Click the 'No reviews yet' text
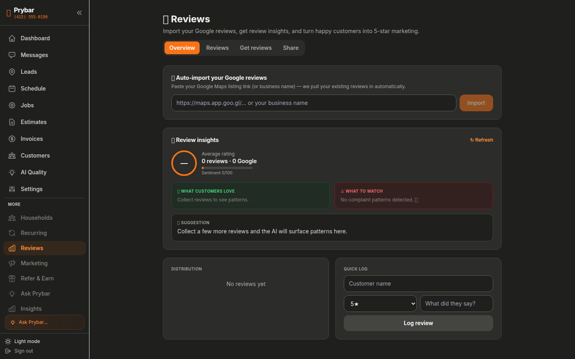Viewport: 575px width, 359px height. 246,284
